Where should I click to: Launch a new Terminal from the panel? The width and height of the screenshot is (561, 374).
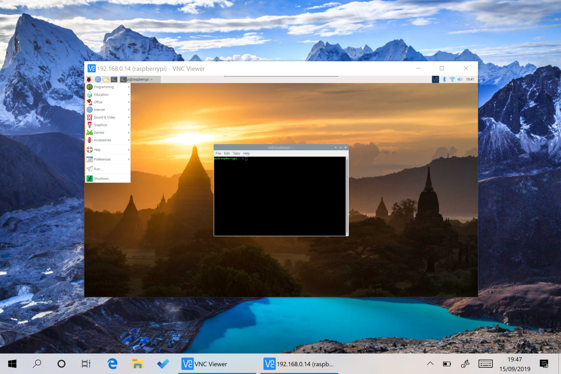(x=114, y=79)
